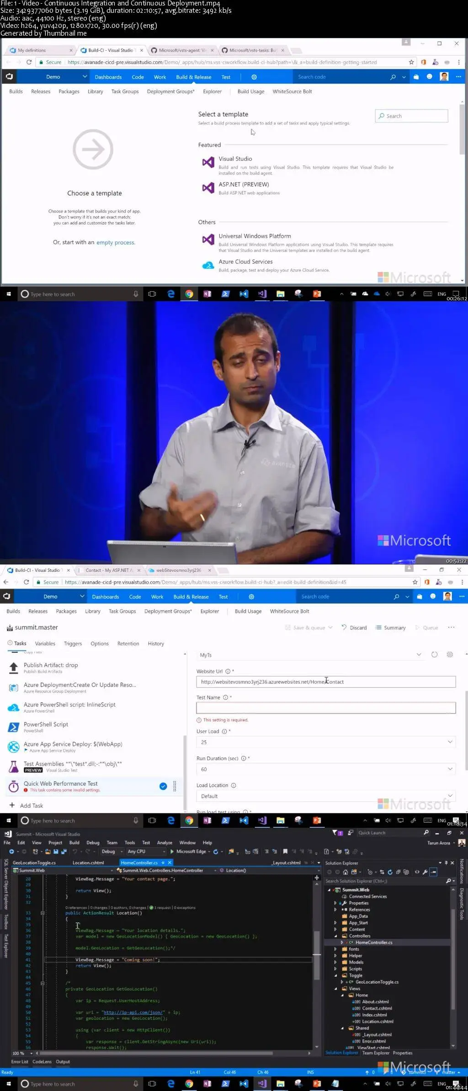Click the Marketplace bag icon on the template page
468x1091 pixels.
tap(416, 77)
